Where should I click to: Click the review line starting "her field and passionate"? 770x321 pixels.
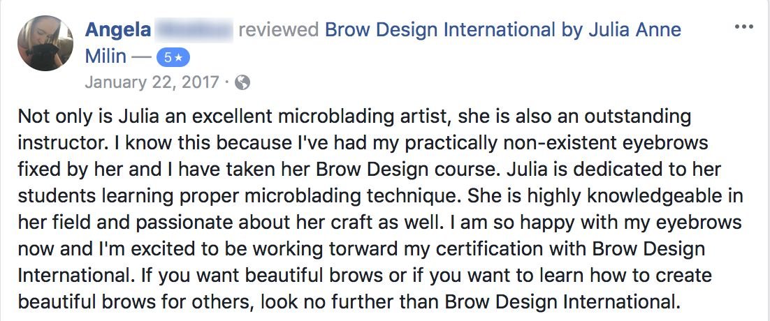[379, 223]
